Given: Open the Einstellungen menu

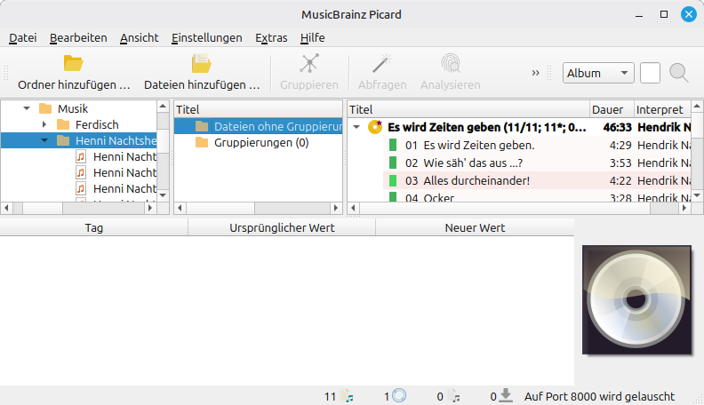Looking at the screenshot, I should pos(206,37).
